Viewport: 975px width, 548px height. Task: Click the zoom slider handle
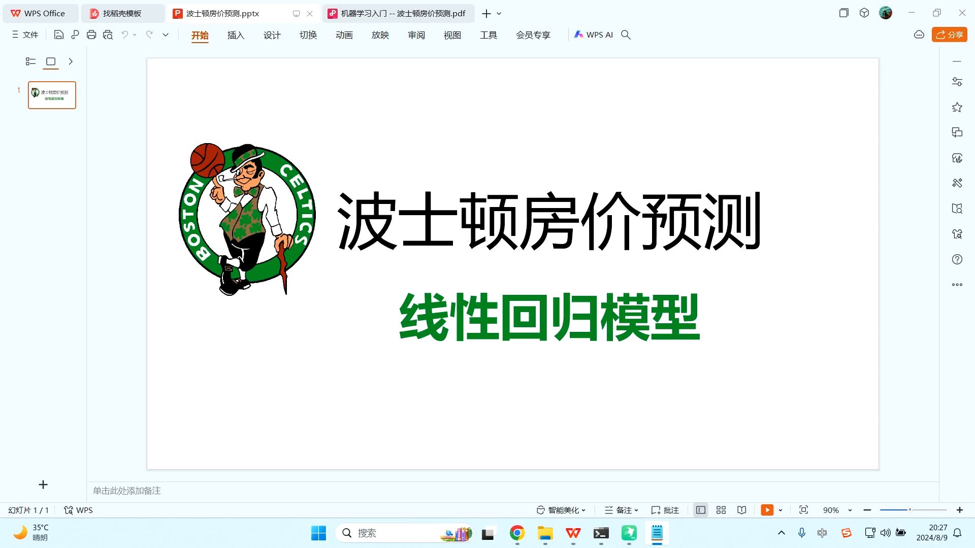(x=910, y=509)
